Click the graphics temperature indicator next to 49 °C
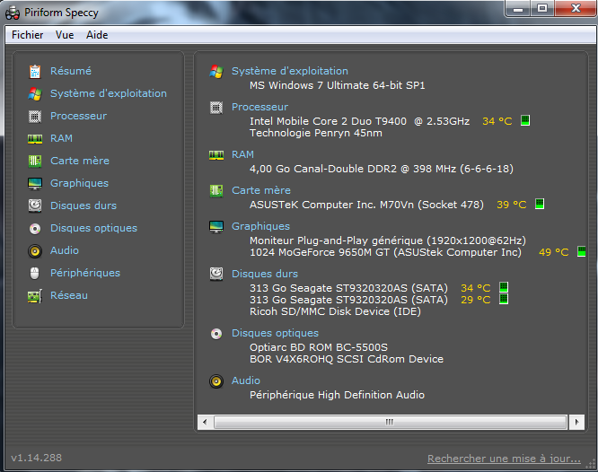 point(581,252)
